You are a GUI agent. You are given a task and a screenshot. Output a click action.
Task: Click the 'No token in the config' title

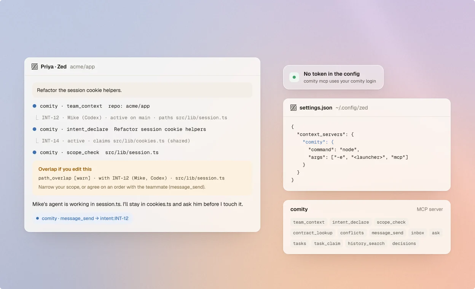click(x=332, y=74)
